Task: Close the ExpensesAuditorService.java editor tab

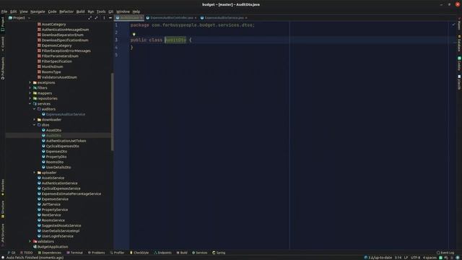Action: [x=246, y=18]
